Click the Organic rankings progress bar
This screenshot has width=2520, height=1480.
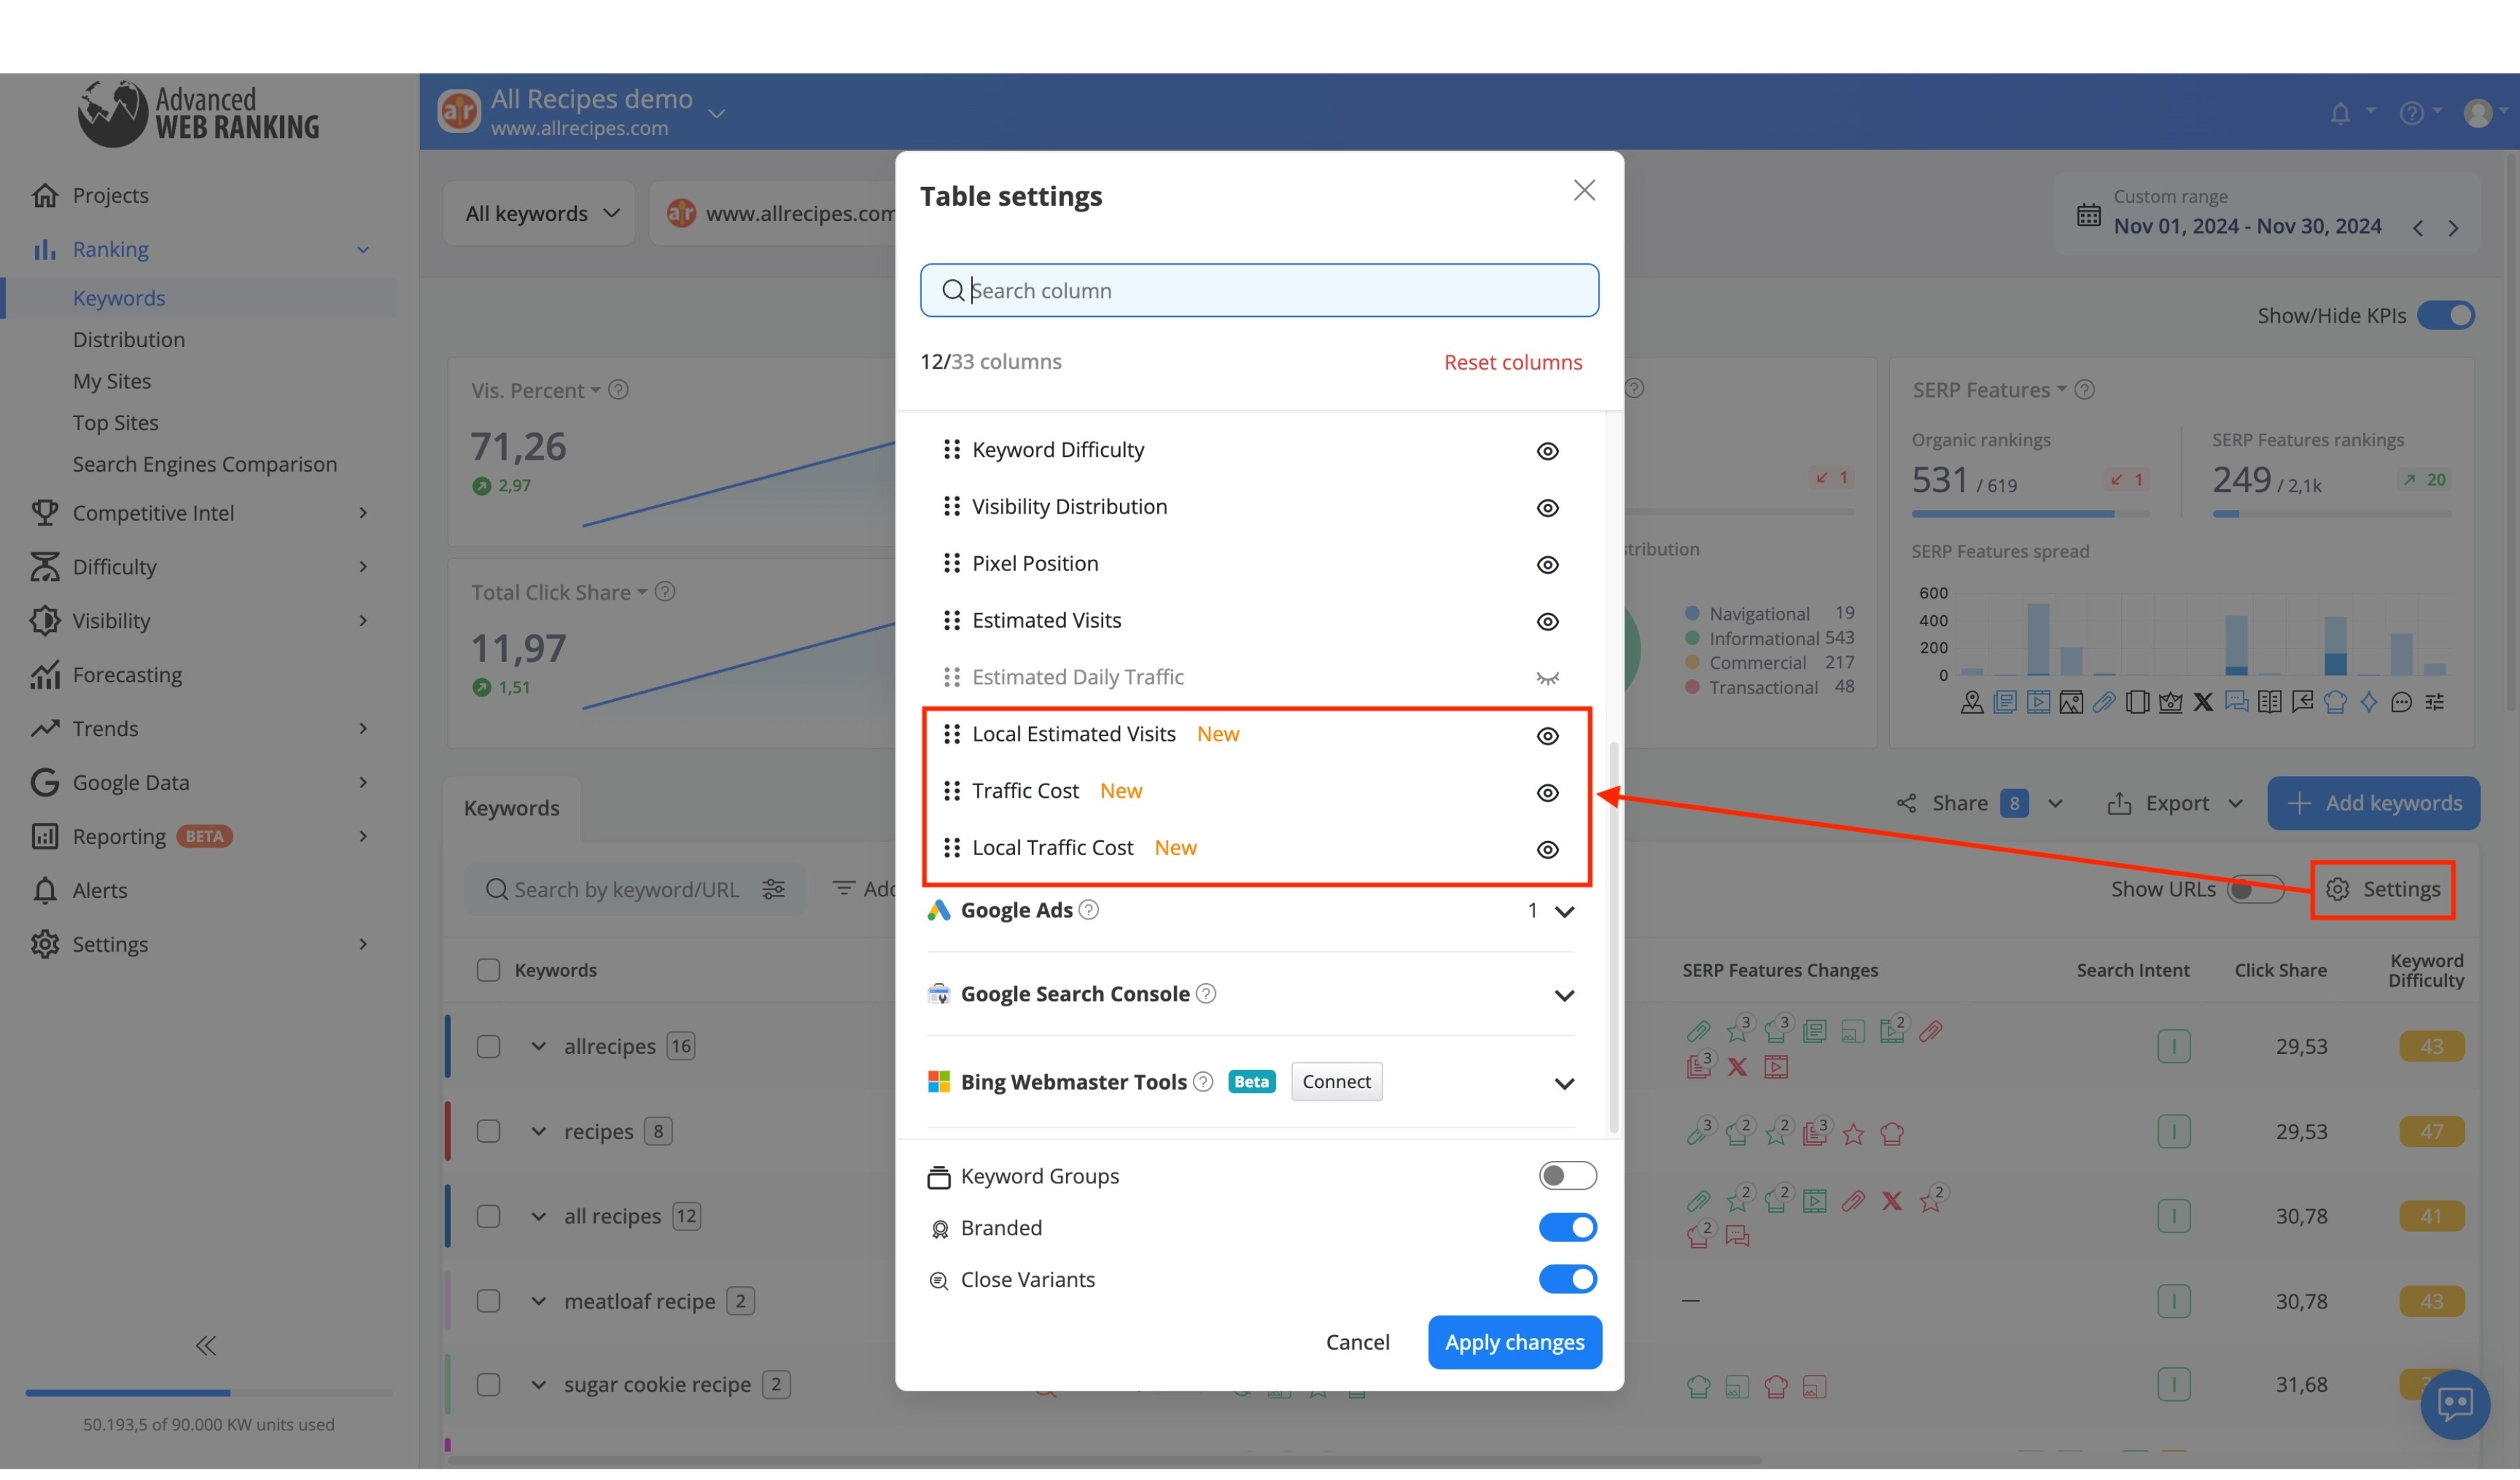coord(2030,514)
